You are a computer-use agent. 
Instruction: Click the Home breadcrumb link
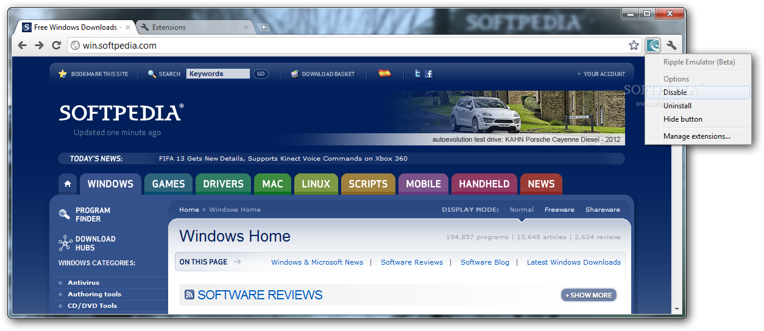[x=189, y=210]
